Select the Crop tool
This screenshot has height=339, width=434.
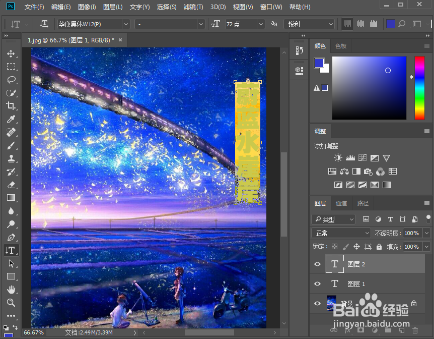coord(11,106)
